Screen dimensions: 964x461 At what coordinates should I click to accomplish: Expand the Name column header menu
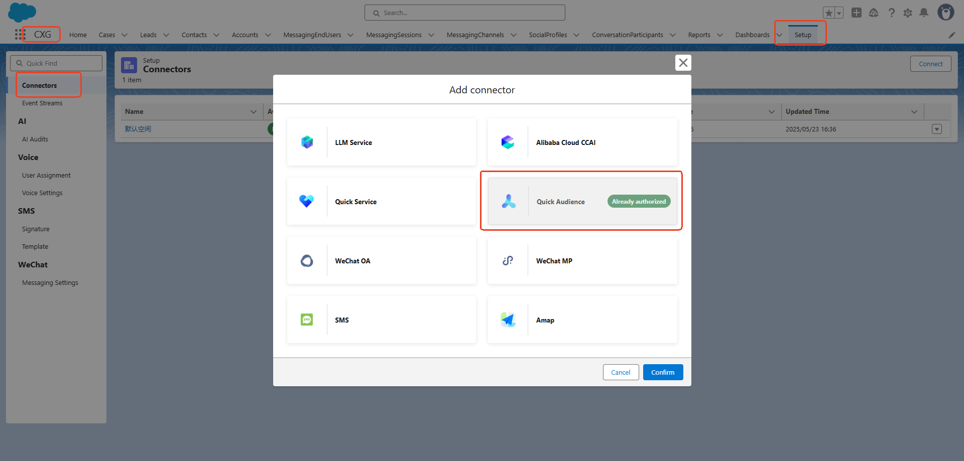pyautogui.click(x=254, y=111)
